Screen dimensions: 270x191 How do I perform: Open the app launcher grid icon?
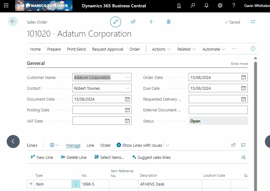(6, 6)
